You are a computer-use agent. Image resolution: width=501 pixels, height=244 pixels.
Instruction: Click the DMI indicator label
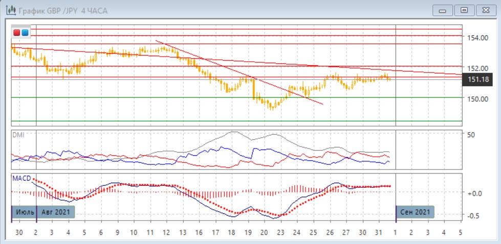click(x=19, y=134)
